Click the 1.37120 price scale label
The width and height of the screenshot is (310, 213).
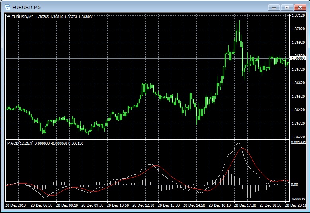tap(298, 15)
